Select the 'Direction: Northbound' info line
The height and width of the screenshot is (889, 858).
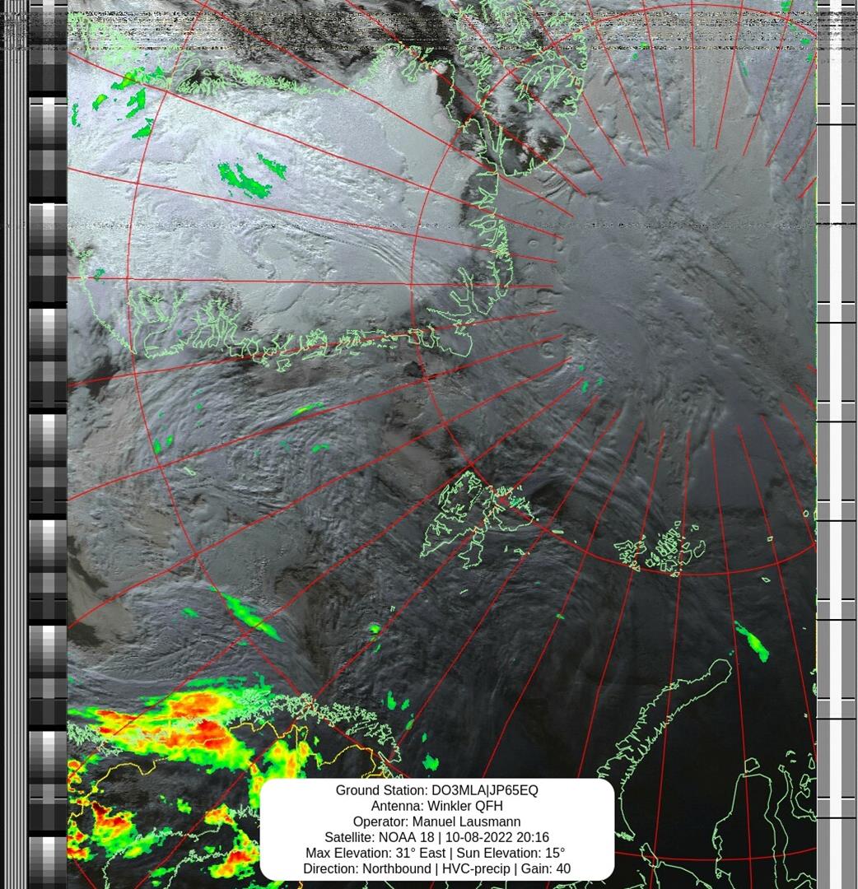[x=436, y=868]
